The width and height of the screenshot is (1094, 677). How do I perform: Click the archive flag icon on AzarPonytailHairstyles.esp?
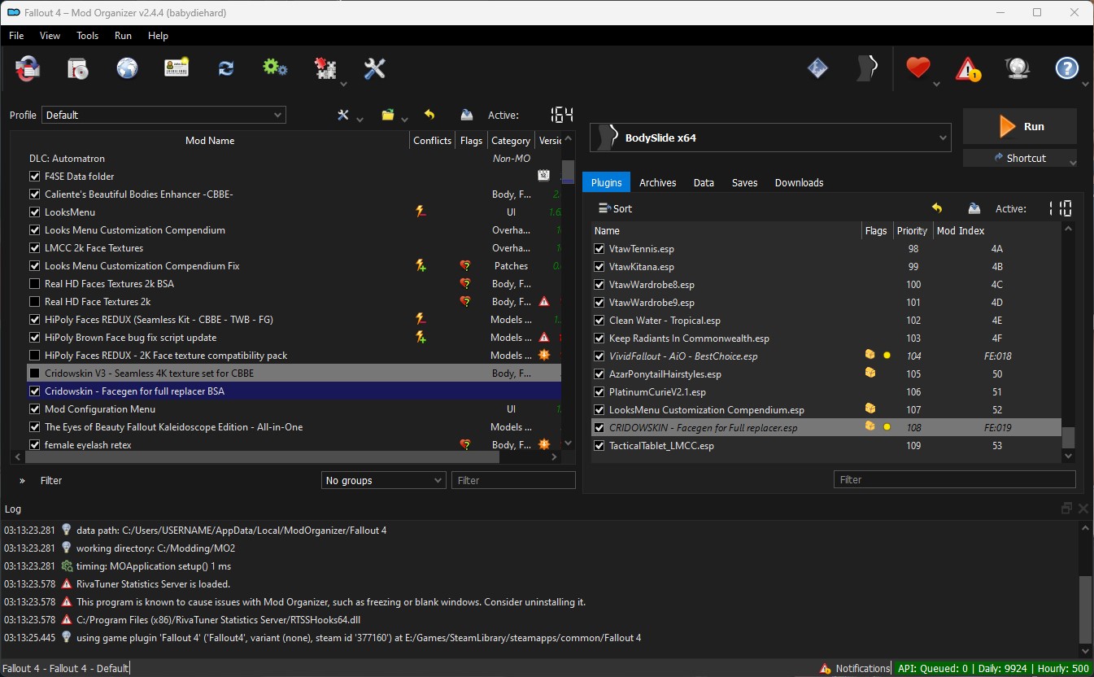click(870, 373)
